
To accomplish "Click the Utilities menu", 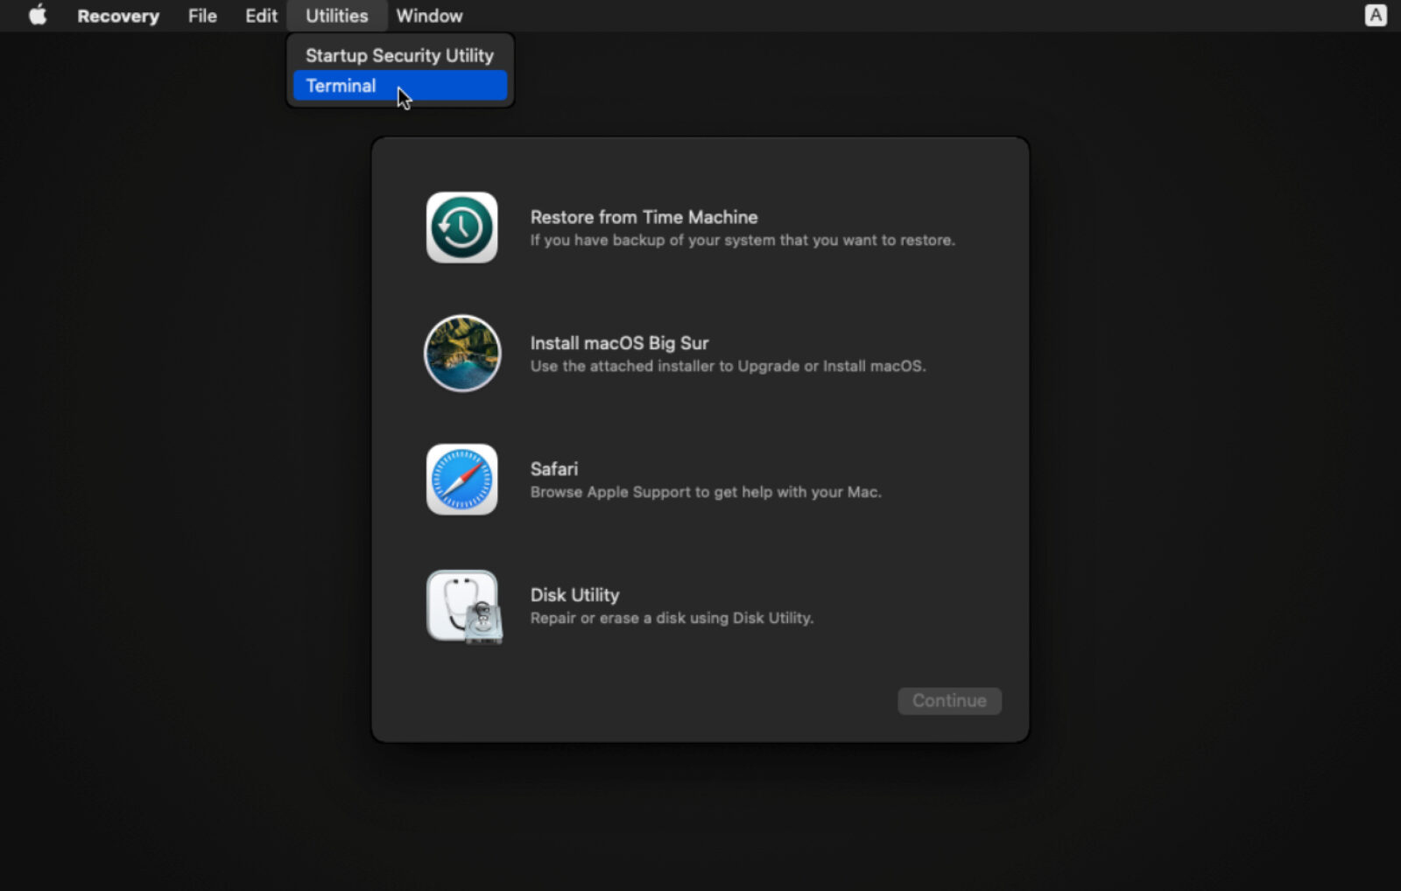I will (336, 15).
